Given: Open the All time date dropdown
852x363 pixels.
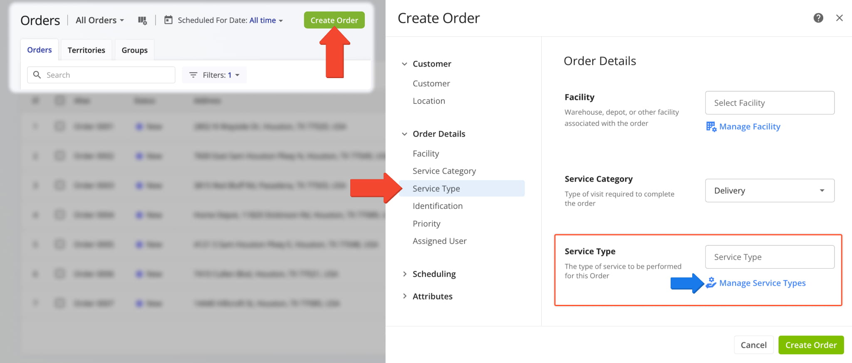Looking at the screenshot, I should coord(266,20).
